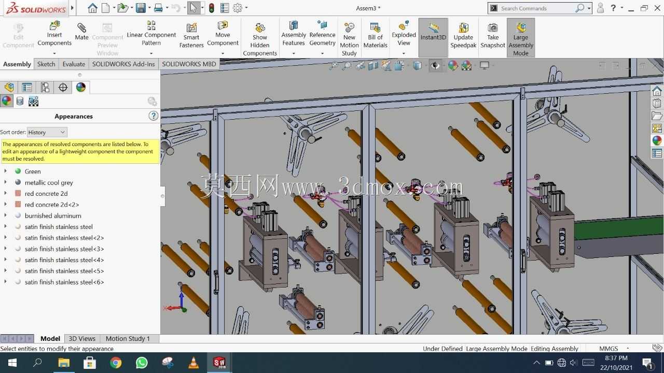Open the Windows Start menu
This screenshot has width=664, height=373.
[x=12, y=363]
